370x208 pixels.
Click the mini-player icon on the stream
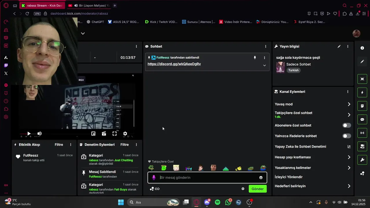pyautogui.click(x=93, y=133)
